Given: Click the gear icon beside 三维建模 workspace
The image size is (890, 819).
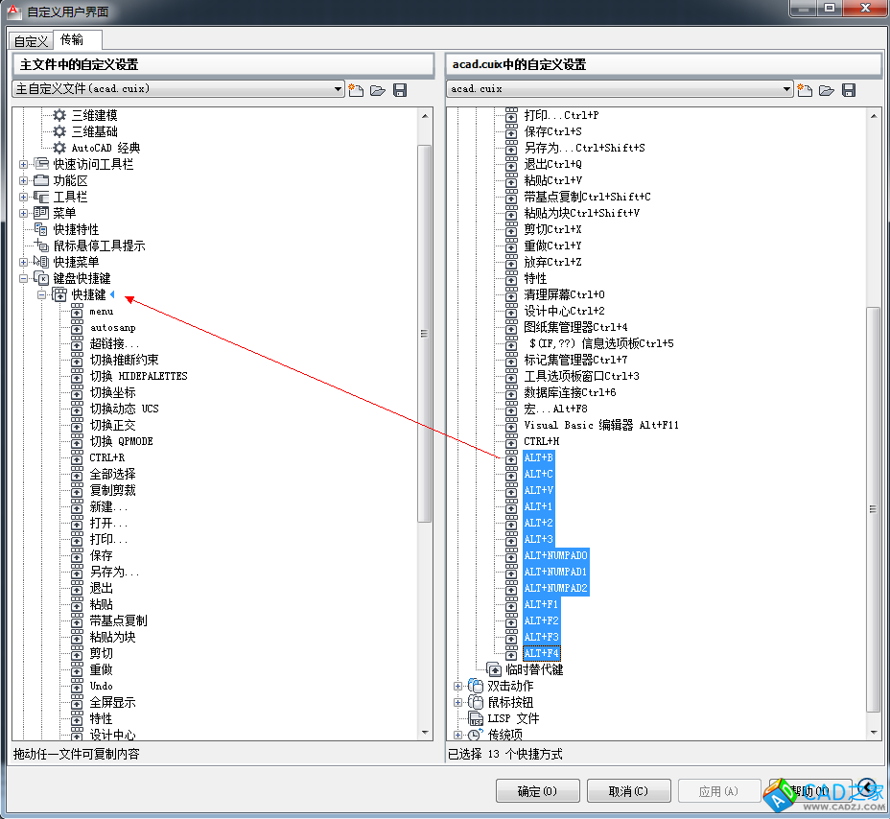Looking at the screenshot, I should pyautogui.click(x=59, y=115).
